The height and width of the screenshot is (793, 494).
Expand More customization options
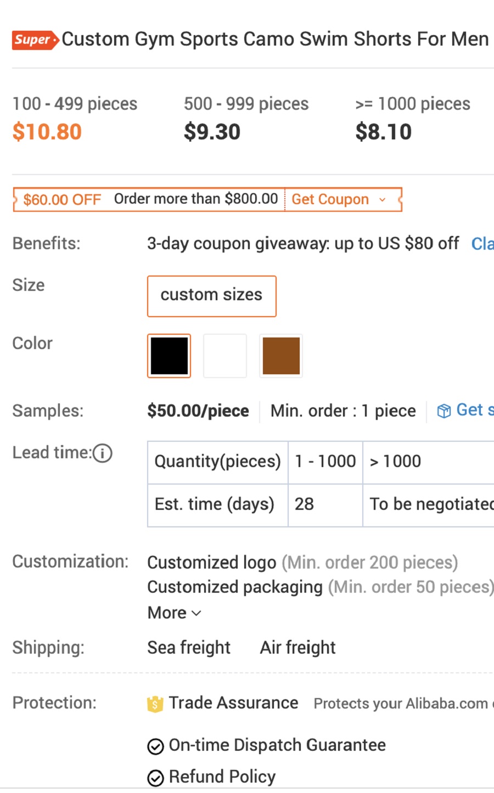click(x=174, y=613)
